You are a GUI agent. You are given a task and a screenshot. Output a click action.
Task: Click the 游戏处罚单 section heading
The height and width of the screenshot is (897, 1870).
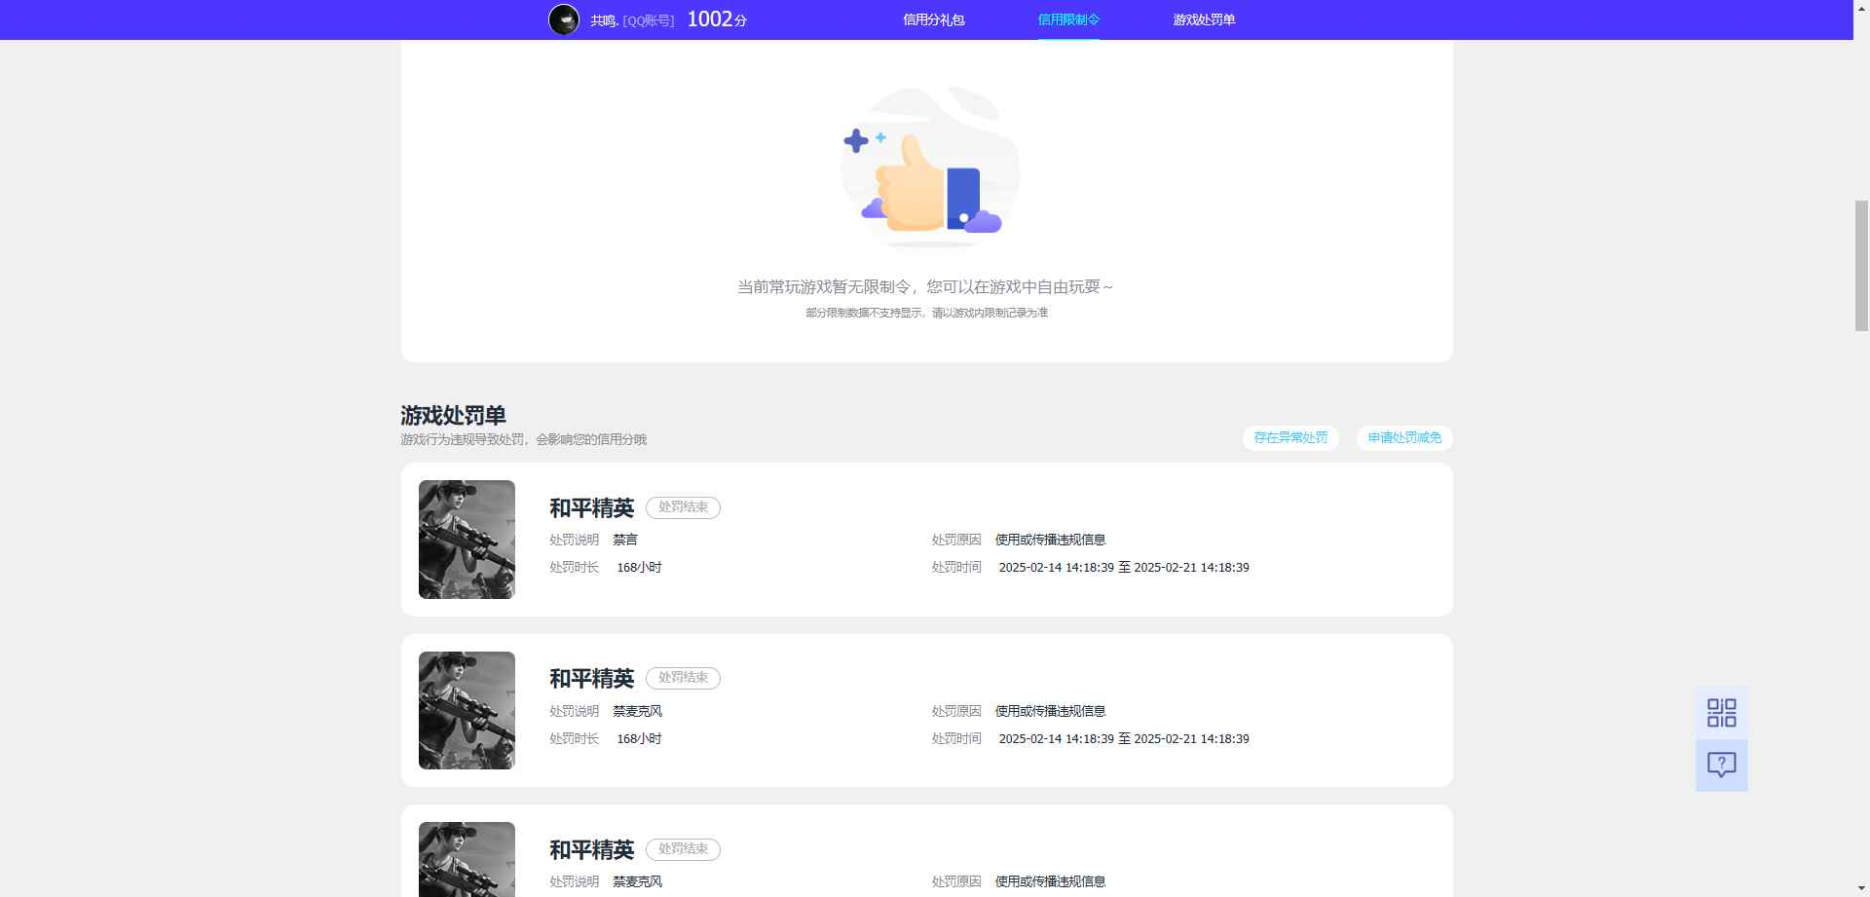click(453, 416)
